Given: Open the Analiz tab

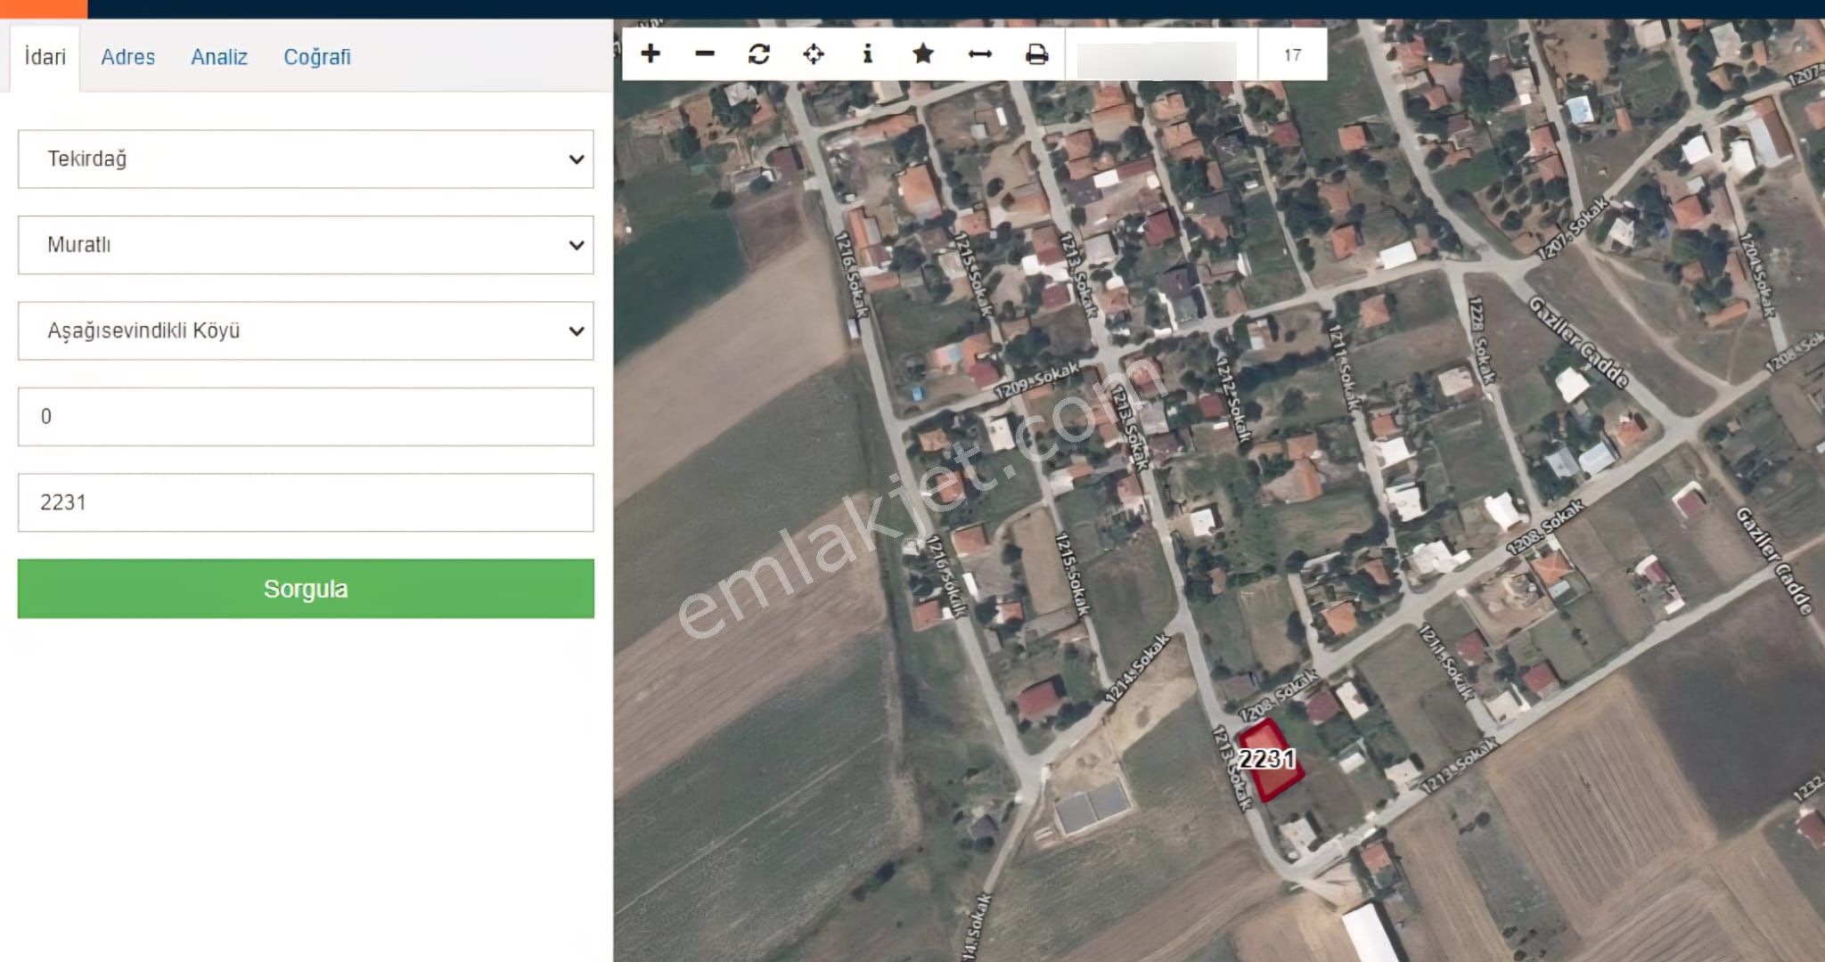Looking at the screenshot, I should (x=219, y=57).
